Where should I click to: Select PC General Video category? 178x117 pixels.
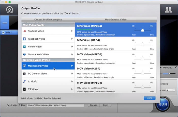pyautogui.click(x=48, y=74)
